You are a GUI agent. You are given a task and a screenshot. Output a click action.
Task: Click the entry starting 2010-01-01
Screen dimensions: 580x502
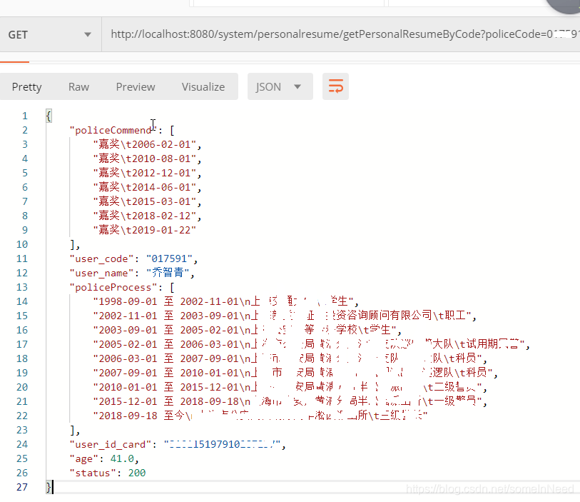pos(288,388)
